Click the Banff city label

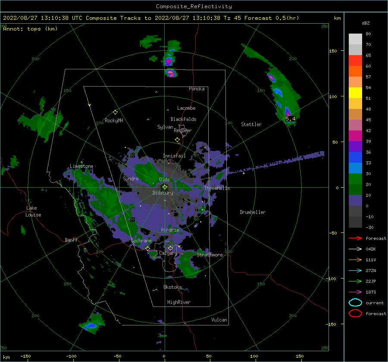point(71,240)
